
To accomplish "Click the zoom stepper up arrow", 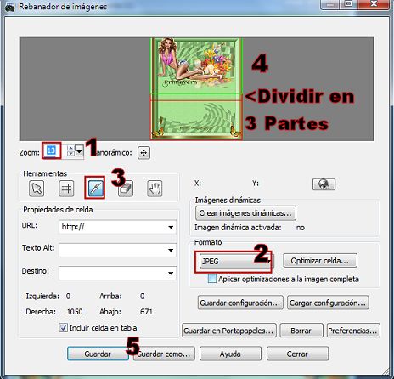I will point(70,148).
